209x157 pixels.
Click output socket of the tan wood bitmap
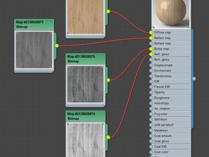pyautogui.click(x=108, y=11)
